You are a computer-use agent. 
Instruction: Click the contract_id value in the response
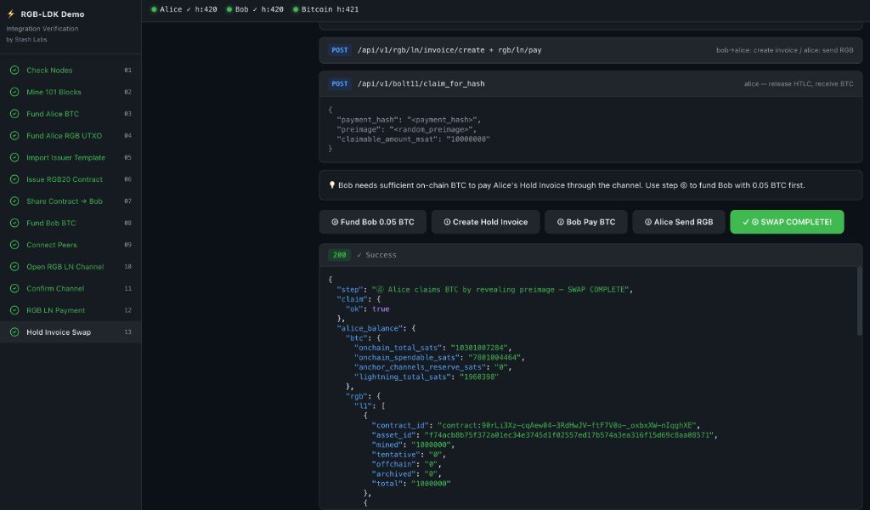tap(568, 426)
